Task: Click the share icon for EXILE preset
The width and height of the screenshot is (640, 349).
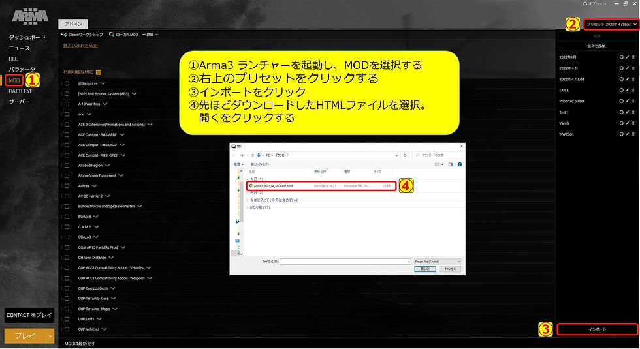Action: 621,90
